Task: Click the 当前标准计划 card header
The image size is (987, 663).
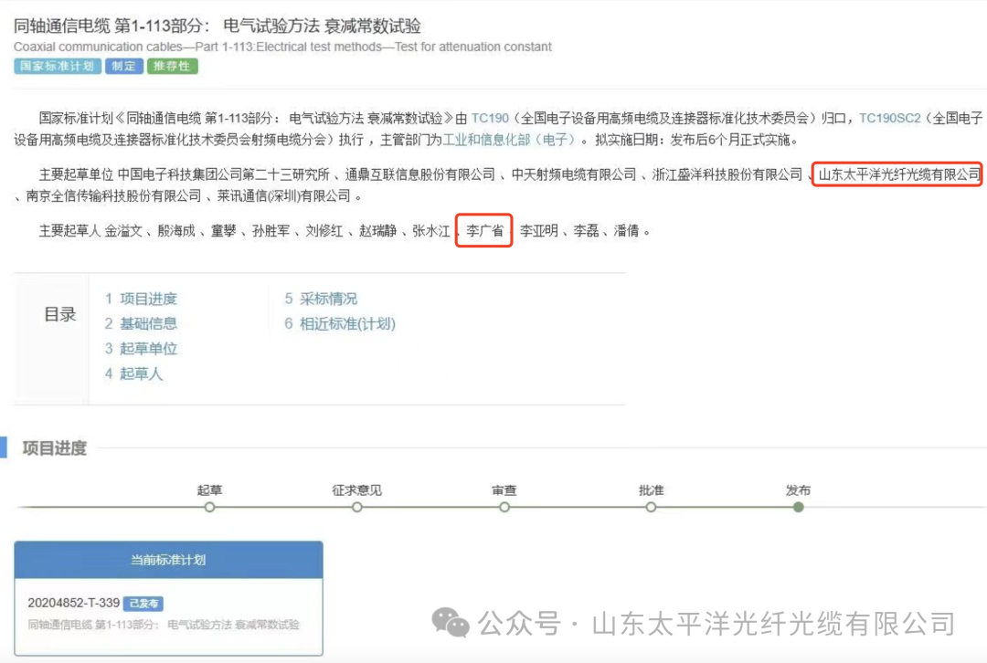Action: pyautogui.click(x=168, y=559)
